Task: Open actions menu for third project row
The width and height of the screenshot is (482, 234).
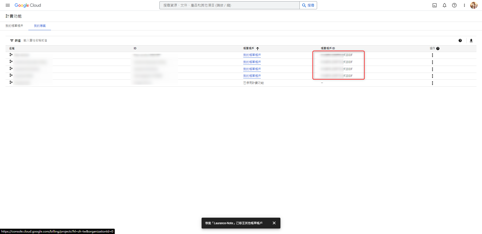Action: pos(432,69)
